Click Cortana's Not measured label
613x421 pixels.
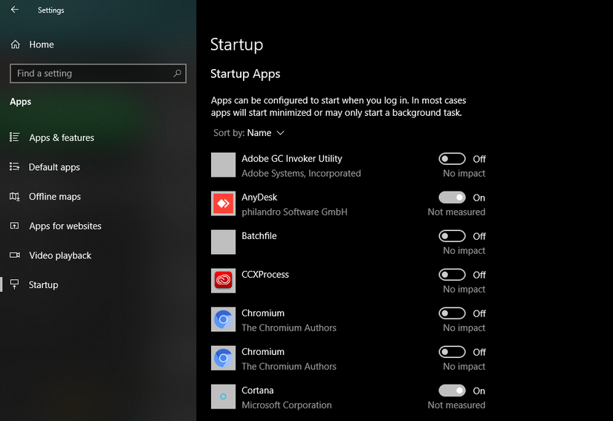tap(456, 405)
